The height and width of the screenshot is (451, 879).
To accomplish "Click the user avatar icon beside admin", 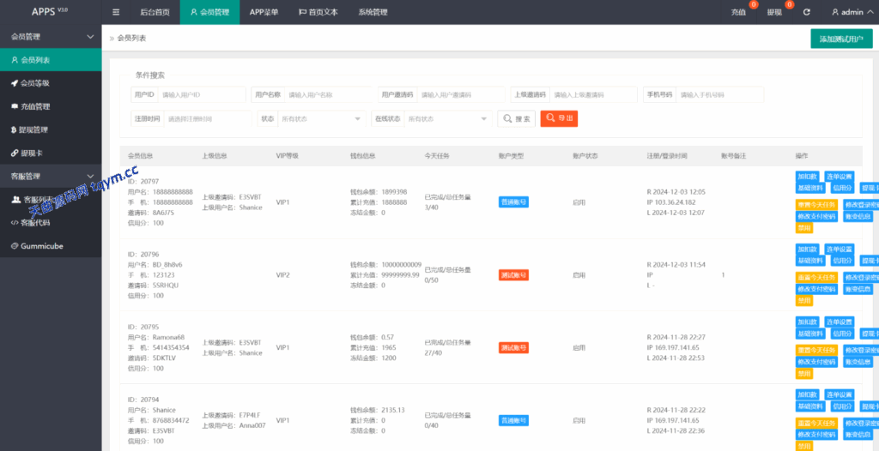I will (x=834, y=12).
